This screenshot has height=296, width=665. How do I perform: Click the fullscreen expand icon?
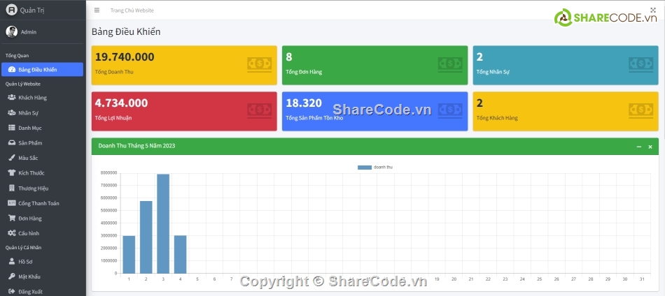652,10
